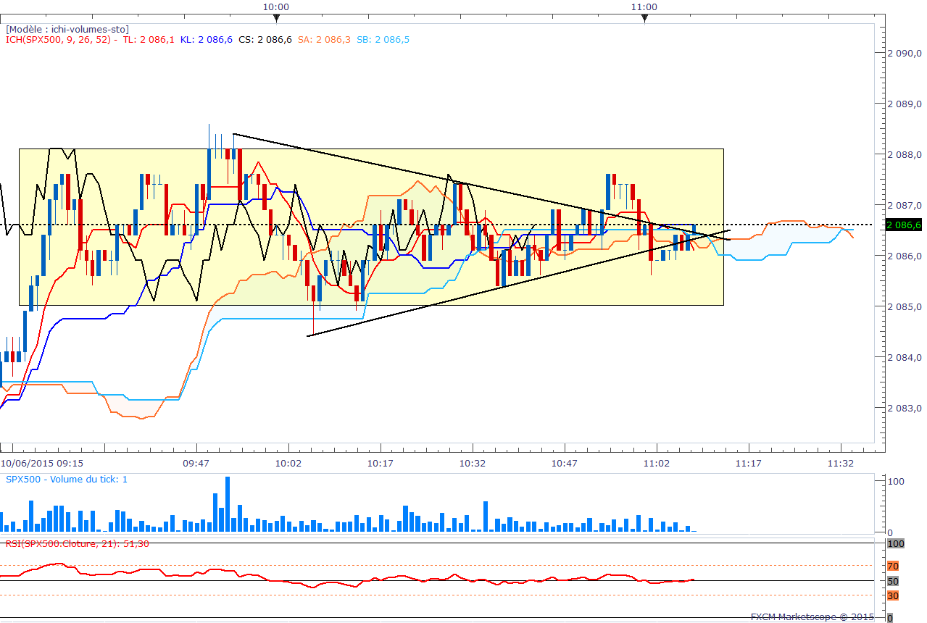The image size is (927, 623).
Task: Click the tallest blue volume bar near 09:50
Action: point(228,504)
